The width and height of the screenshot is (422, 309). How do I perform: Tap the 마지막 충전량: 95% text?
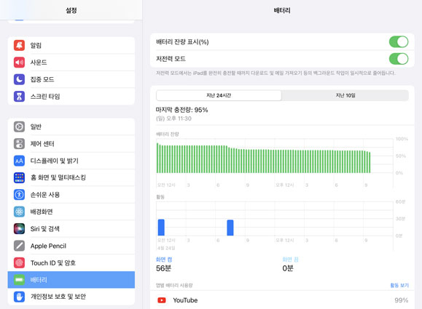coord(181,110)
